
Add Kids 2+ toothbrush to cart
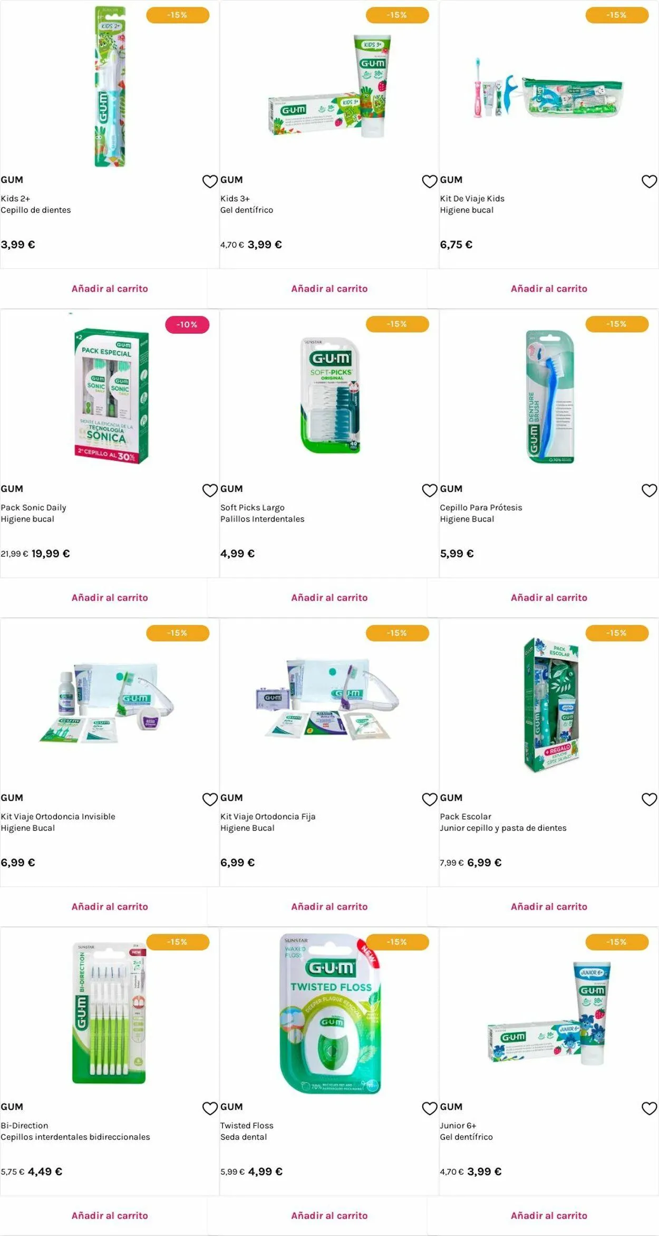click(110, 288)
